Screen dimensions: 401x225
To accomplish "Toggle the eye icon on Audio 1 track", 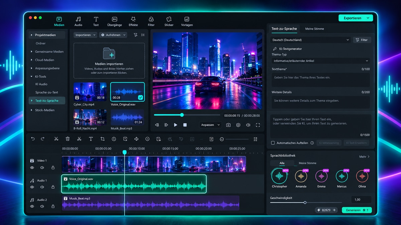I will [32, 187].
